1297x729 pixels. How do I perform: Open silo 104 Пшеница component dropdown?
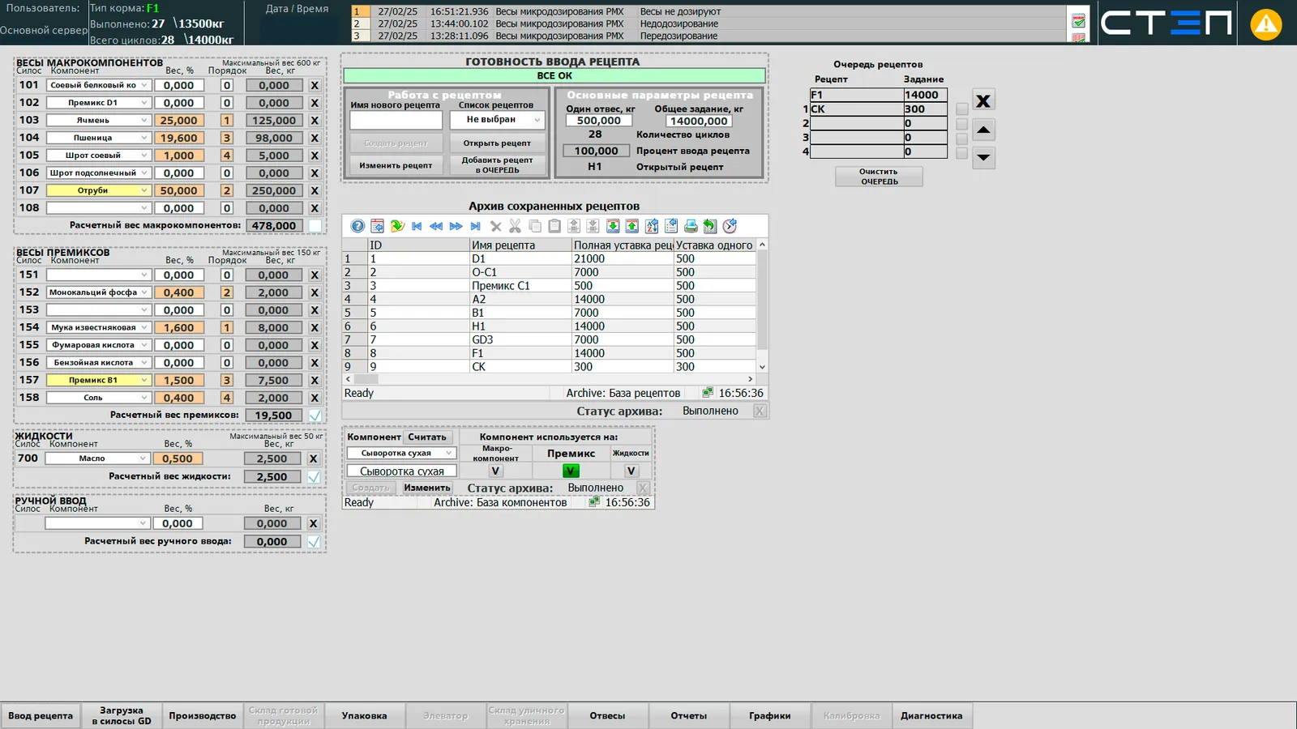click(144, 138)
